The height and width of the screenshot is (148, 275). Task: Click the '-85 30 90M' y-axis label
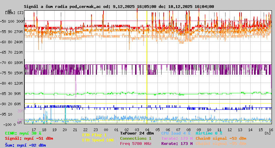tap(10, 94)
